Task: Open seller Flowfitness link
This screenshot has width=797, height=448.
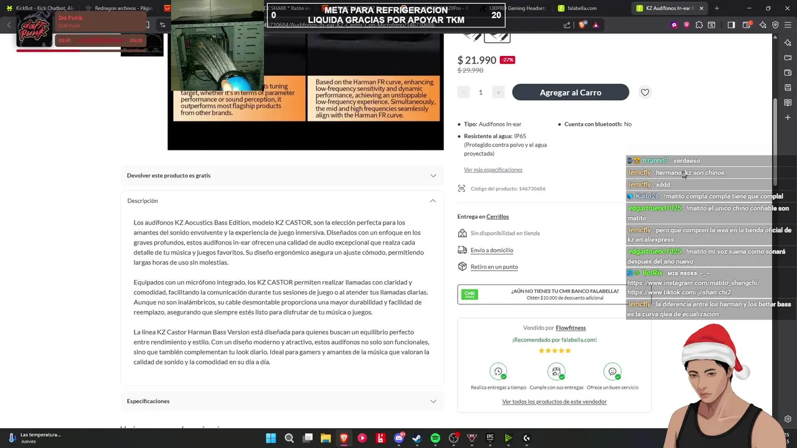Action: pyautogui.click(x=571, y=328)
